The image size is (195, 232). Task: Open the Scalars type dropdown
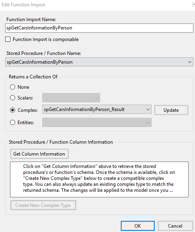click(71, 97)
